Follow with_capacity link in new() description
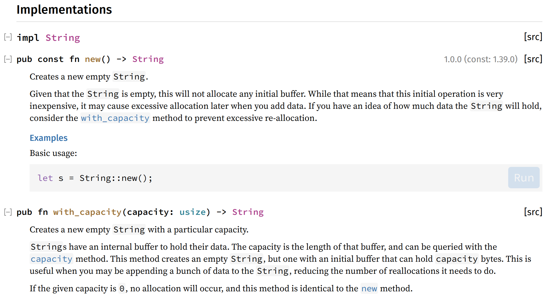This screenshot has height=302, width=549. point(115,118)
